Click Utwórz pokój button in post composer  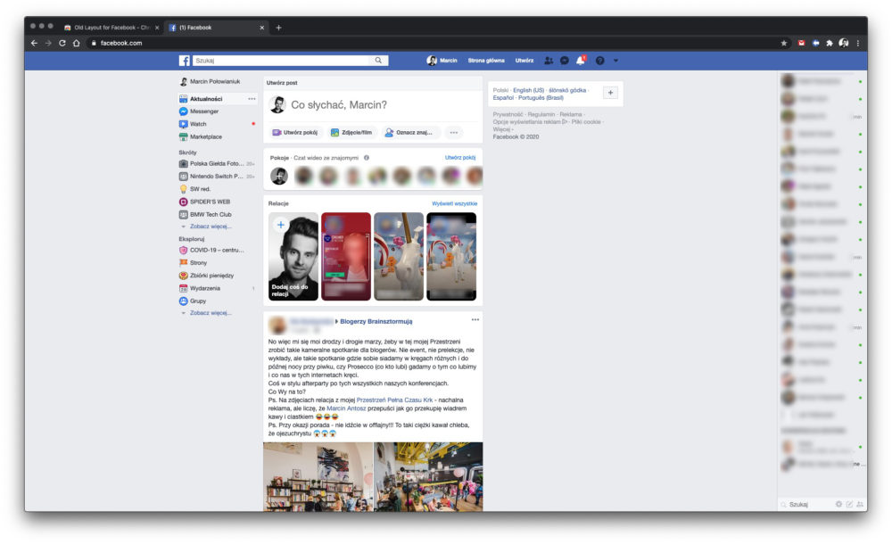pos(294,133)
